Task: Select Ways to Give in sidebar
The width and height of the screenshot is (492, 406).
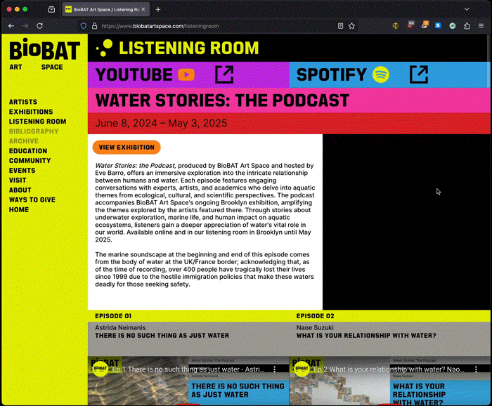Action: pos(32,200)
